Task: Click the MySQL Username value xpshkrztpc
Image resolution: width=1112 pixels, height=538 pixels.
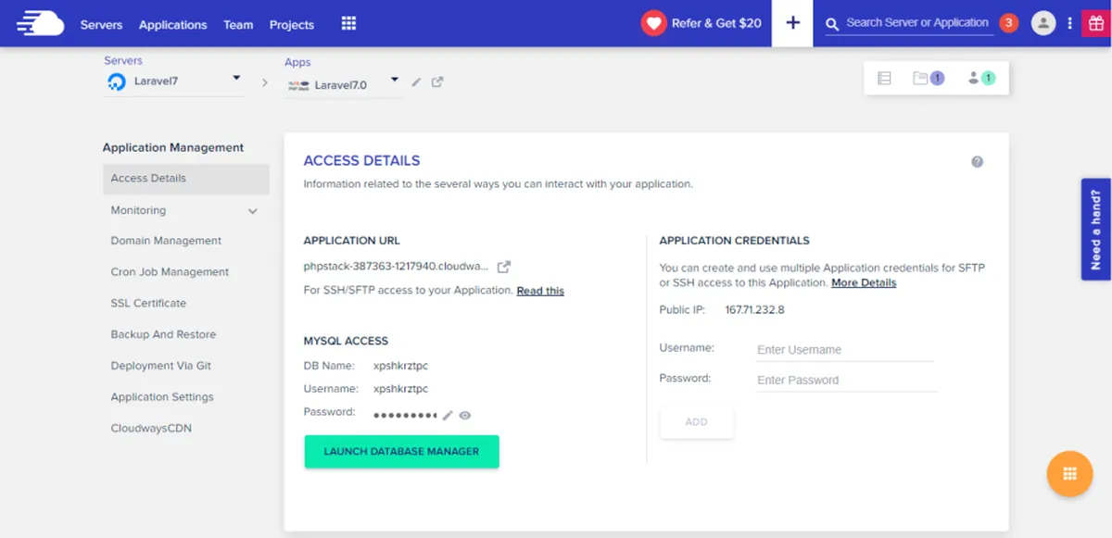Action: pos(401,389)
